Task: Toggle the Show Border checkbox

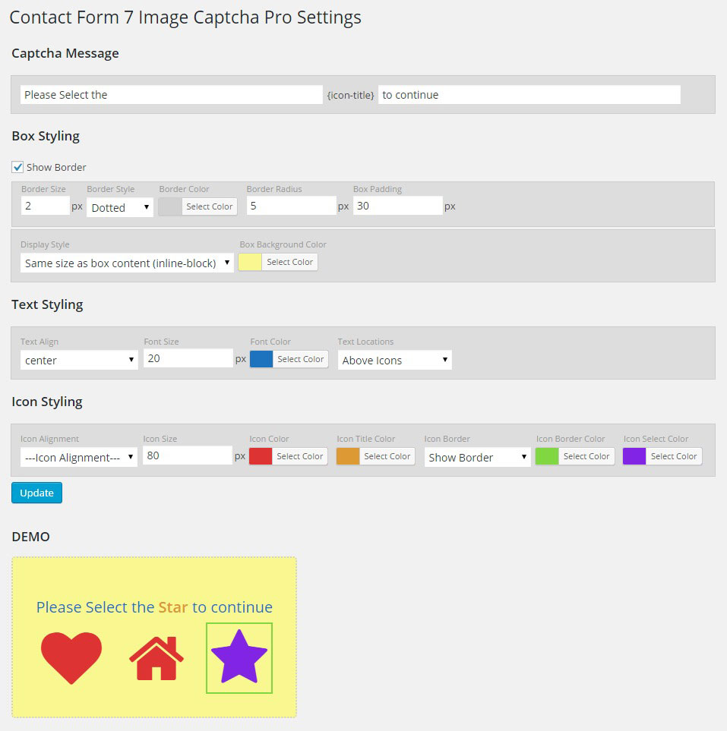Action: click(x=17, y=167)
